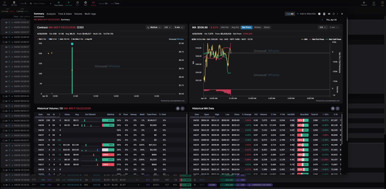Click the Flow Status indicator icon

click(x=59, y=3)
